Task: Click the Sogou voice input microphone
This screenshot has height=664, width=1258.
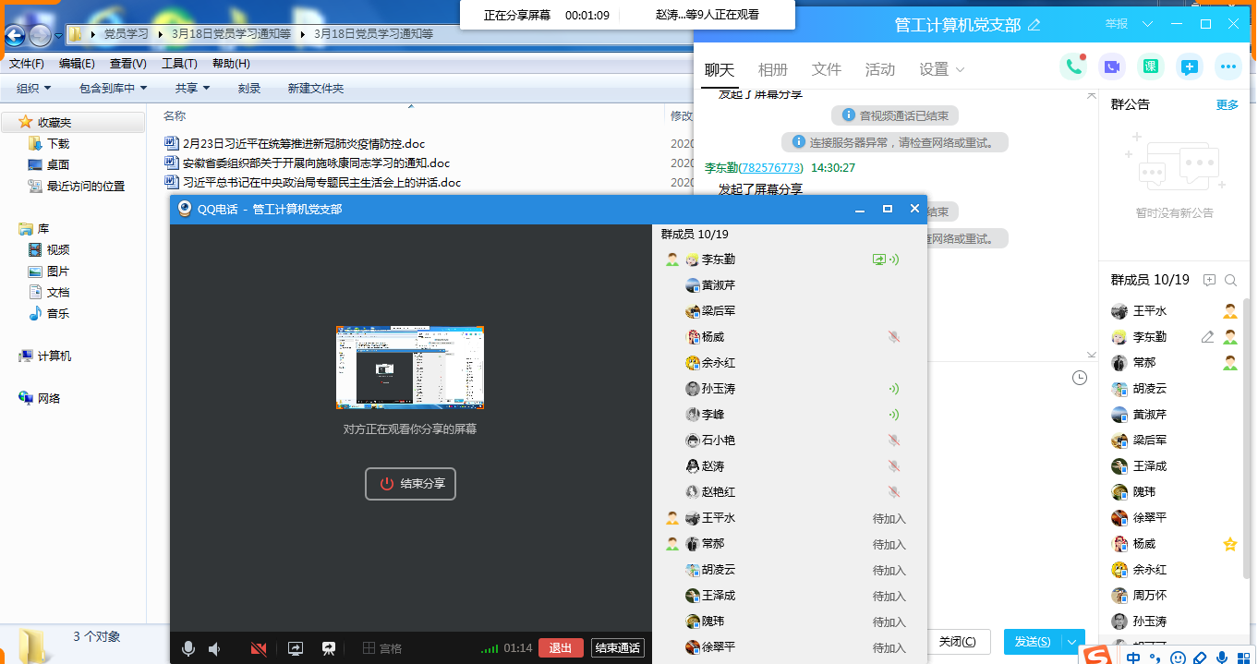Action: pos(1221,658)
